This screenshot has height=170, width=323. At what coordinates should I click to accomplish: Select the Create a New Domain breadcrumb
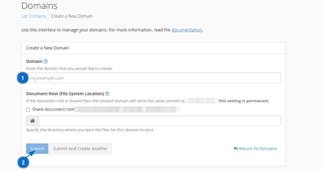click(72, 16)
